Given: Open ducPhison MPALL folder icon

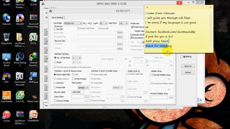Looking at the screenshot, I should click(20, 40).
